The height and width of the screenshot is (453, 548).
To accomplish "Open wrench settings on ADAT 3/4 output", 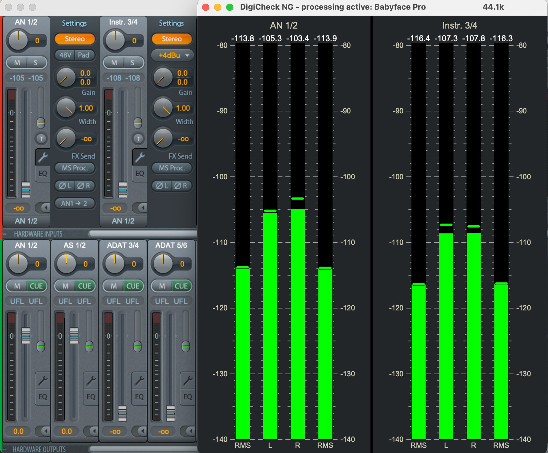I will pos(139,381).
